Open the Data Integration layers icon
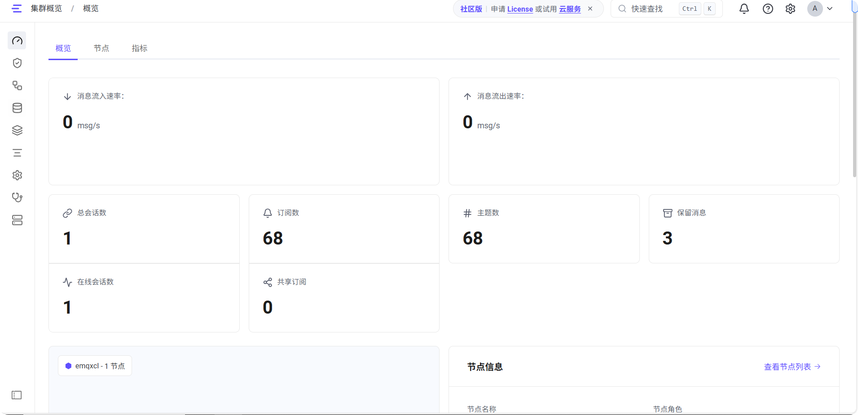 coord(17,130)
